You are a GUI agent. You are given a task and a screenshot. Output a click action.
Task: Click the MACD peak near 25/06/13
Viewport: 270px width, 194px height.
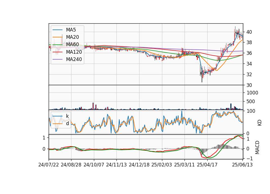[238, 136]
